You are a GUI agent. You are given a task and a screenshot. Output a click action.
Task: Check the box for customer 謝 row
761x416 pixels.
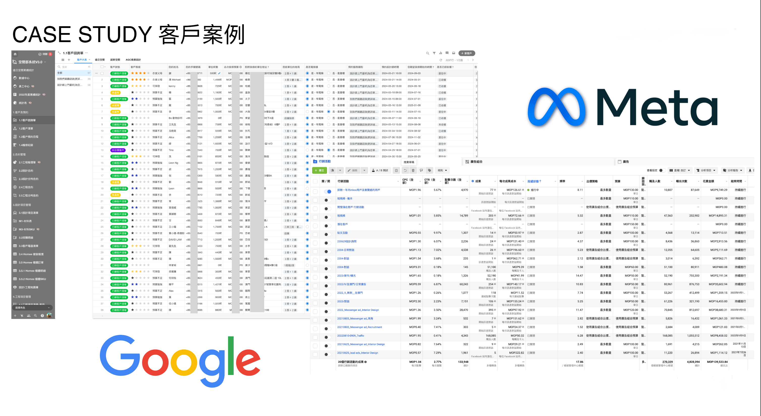(x=102, y=74)
